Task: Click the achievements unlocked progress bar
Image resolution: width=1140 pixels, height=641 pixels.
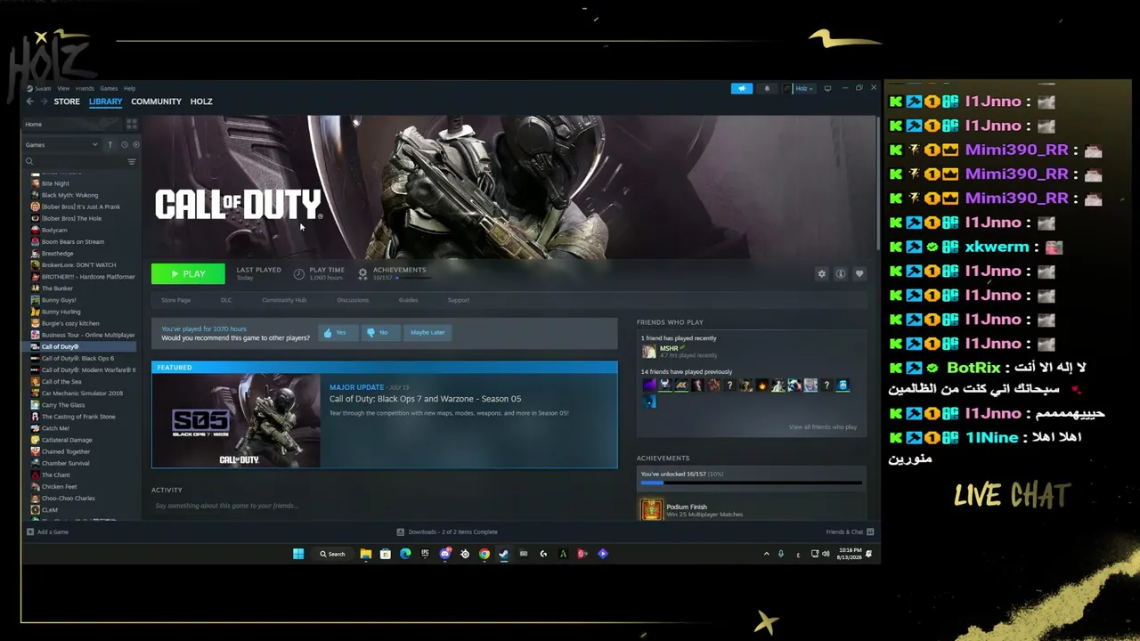Action: pyautogui.click(x=752, y=483)
